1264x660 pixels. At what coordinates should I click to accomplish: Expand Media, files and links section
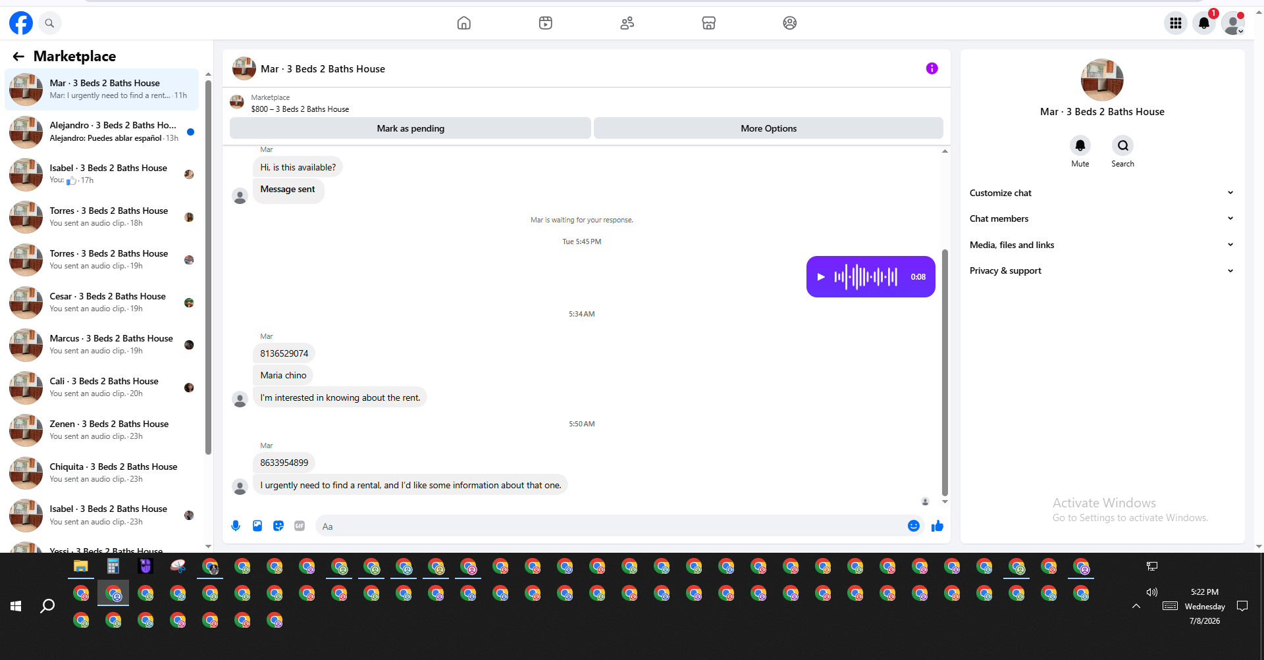pyautogui.click(x=1101, y=245)
